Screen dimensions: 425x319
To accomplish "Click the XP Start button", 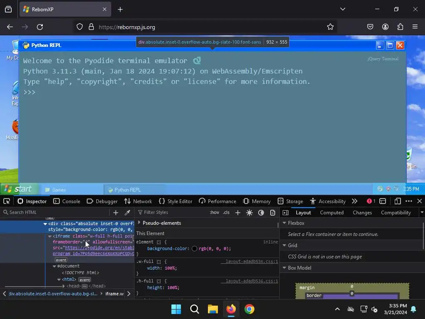I will pos(19,189).
